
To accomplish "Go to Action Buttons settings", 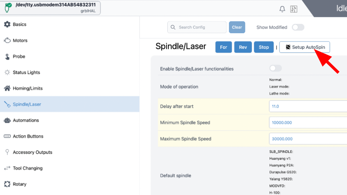I will [x=70, y=136].
